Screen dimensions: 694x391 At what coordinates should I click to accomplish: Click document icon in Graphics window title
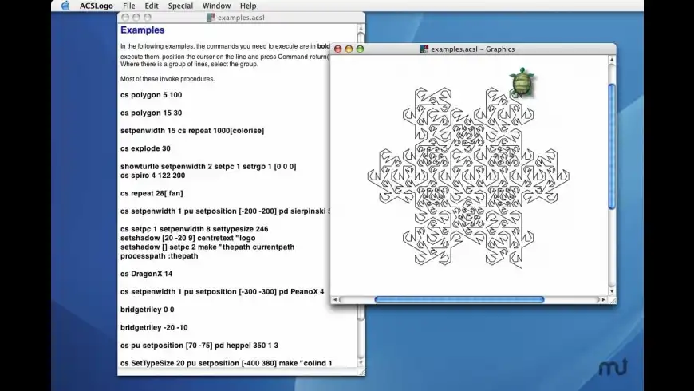[x=424, y=49]
